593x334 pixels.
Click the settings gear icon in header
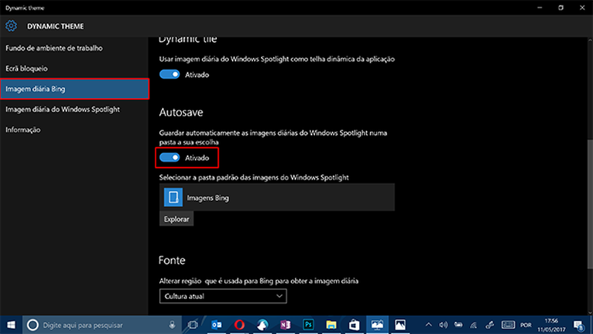pyautogui.click(x=11, y=26)
